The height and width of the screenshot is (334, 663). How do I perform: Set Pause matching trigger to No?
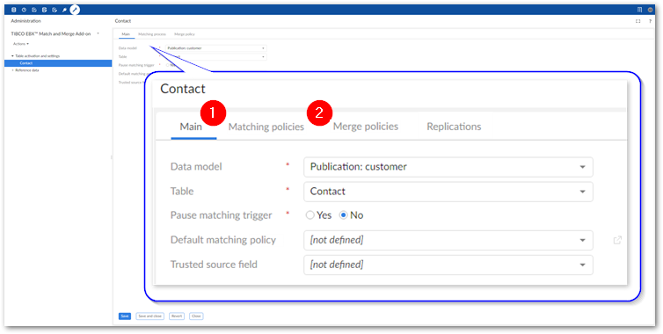point(352,215)
